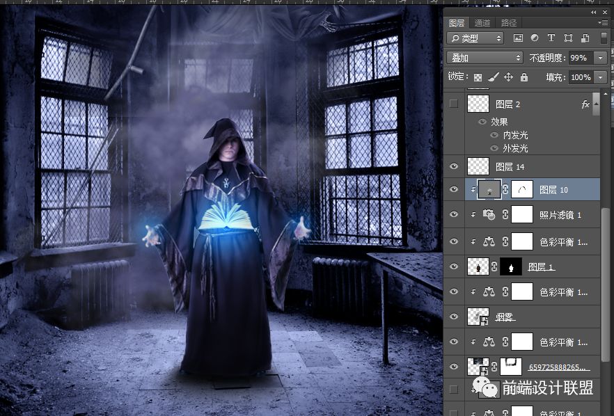
Task: Select the 图层 14 thumbnail
Action: (478, 166)
